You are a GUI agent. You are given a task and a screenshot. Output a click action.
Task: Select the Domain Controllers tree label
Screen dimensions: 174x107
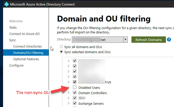pos(92,93)
